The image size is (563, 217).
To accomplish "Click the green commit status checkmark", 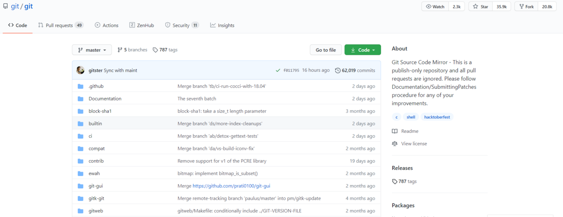I will (278, 70).
